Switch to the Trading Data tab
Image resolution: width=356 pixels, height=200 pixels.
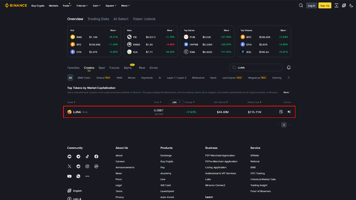click(x=98, y=19)
